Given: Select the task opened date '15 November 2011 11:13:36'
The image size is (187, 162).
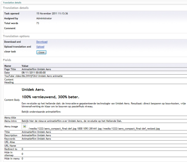Looking at the screenshot, I should click(x=52, y=13).
